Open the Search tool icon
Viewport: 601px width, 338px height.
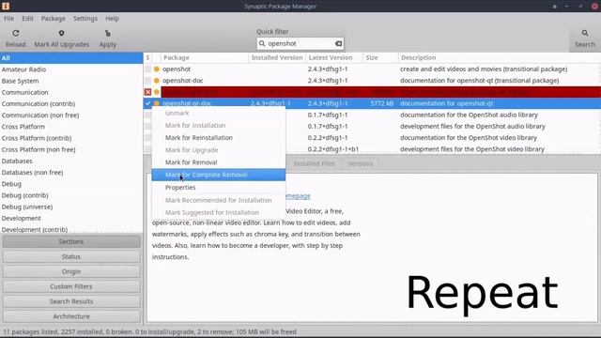coord(584,34)
